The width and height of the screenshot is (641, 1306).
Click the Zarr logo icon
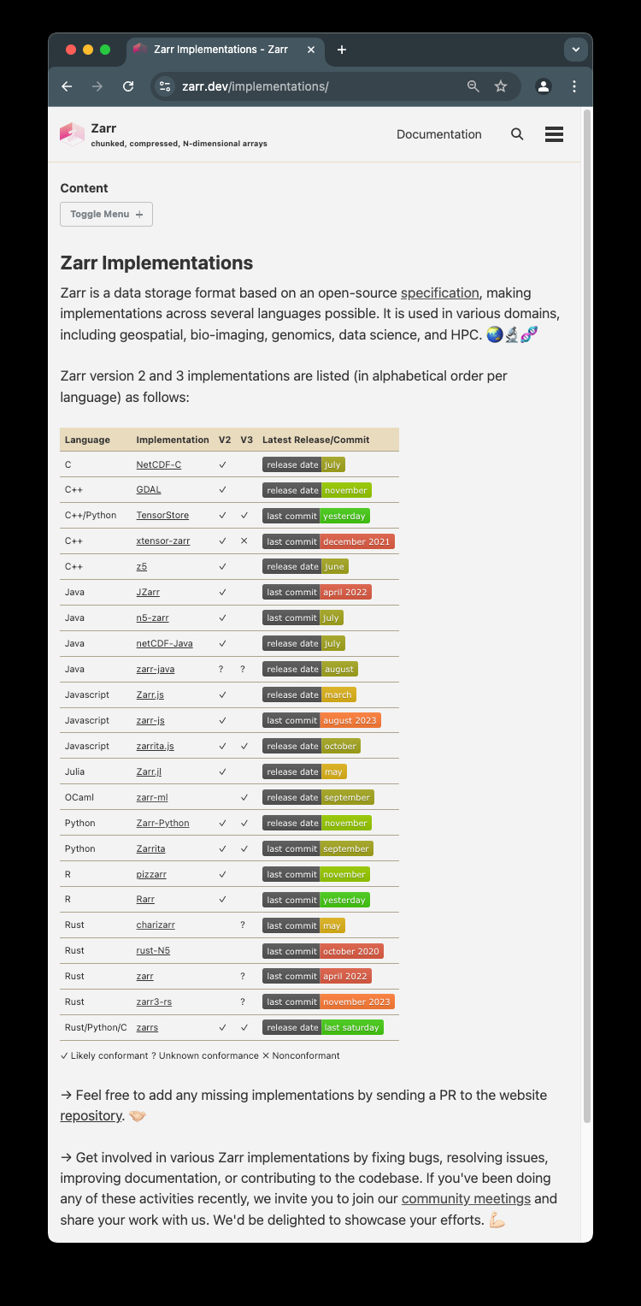[x=72, y=134]
